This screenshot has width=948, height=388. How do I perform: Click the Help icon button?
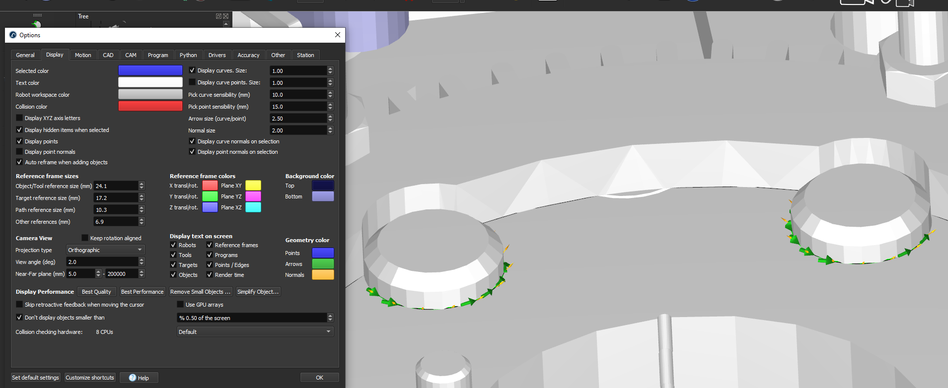(139, 378)
